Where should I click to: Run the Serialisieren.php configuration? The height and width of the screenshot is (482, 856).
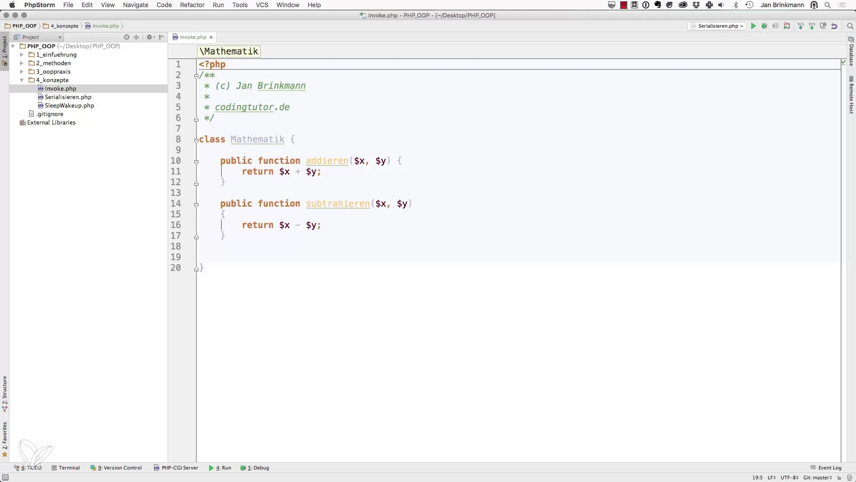point(753,26)
